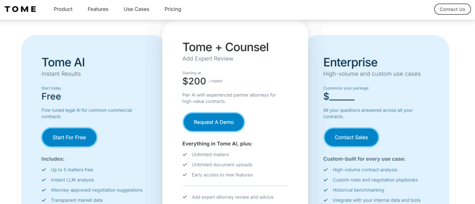Click the TOME logo

pos(20,9)
